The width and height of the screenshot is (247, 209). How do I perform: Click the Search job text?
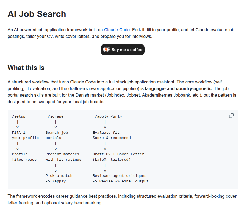point(57,133)
